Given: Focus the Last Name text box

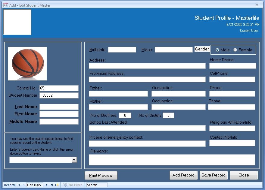Looking at the screenshot, I should [x=59, y=107].
